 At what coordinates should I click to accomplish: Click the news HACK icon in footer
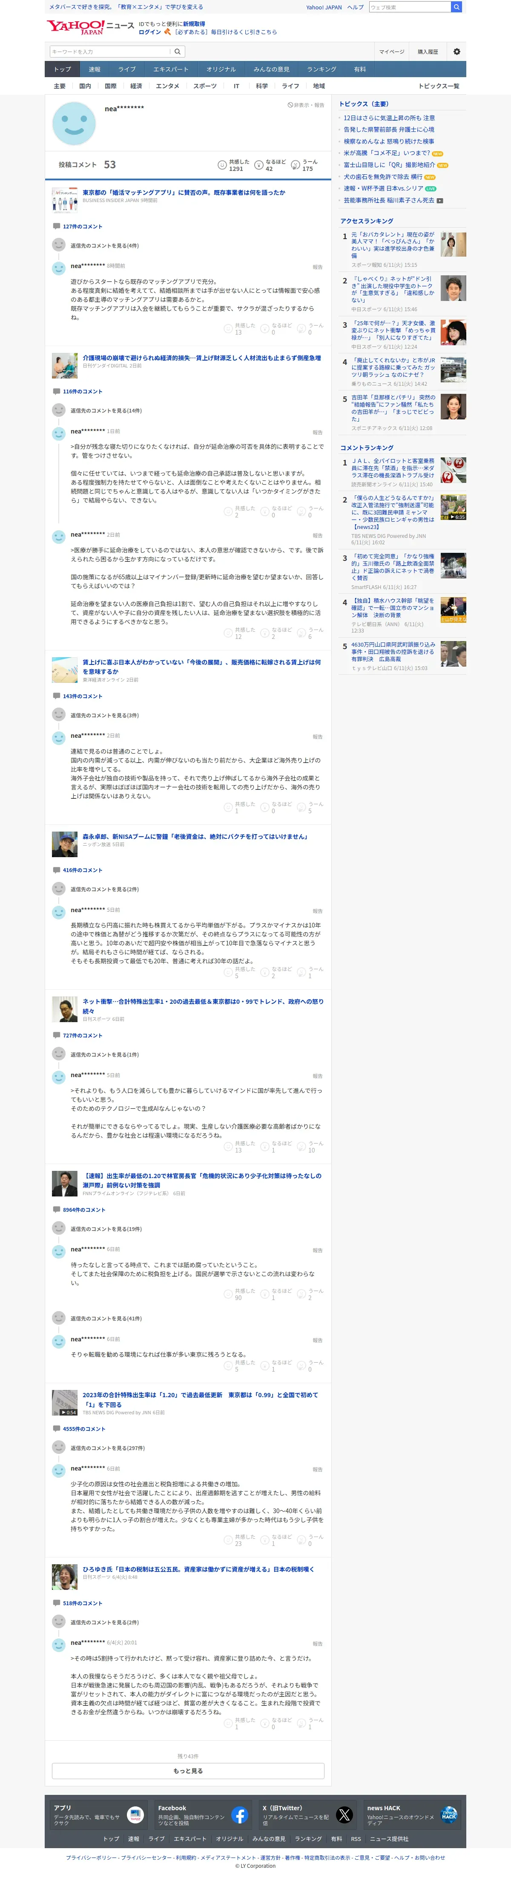[449, 1814]
